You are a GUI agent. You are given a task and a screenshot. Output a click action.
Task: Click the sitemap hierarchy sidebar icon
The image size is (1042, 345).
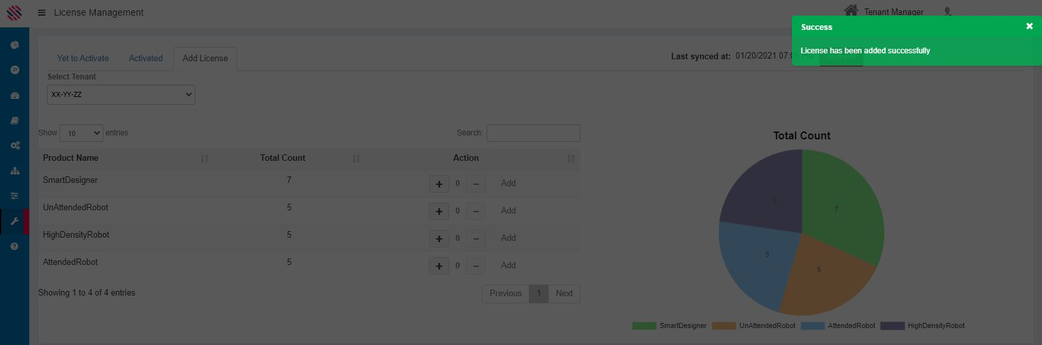coord(14,171)
